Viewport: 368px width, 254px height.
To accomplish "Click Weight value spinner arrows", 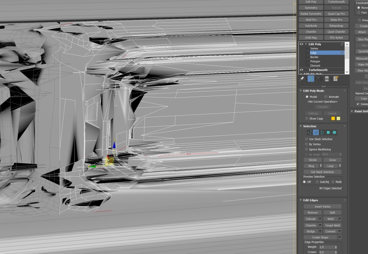I will (x=336, y=247).
